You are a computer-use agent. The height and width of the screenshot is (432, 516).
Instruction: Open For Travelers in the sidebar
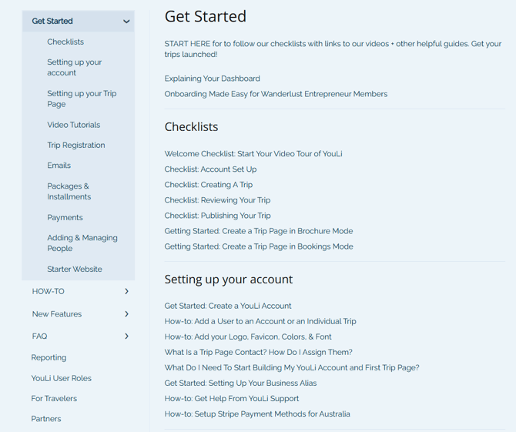coord(54,398)
